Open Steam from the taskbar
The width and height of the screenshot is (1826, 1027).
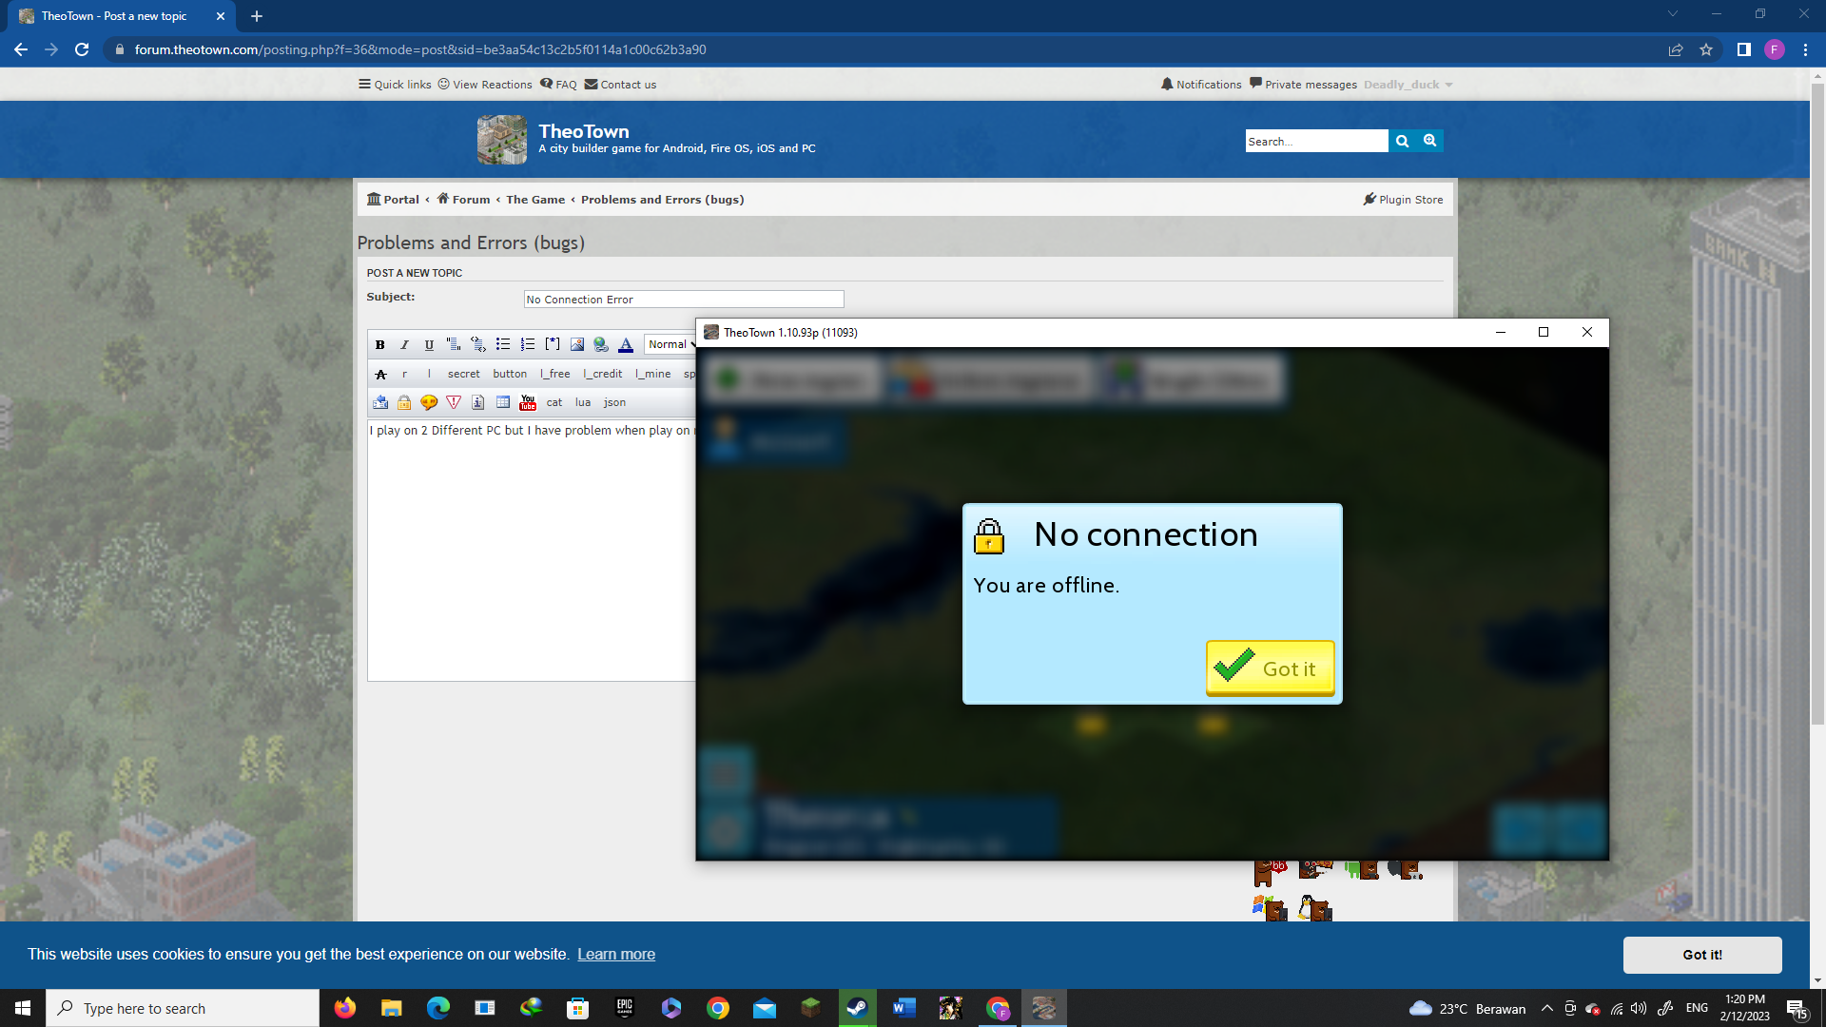pyautogui.click(x=857, y=1008)
